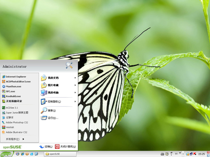
Task: Click the red K antivirus tray icon
Action: tap(195, 154)
